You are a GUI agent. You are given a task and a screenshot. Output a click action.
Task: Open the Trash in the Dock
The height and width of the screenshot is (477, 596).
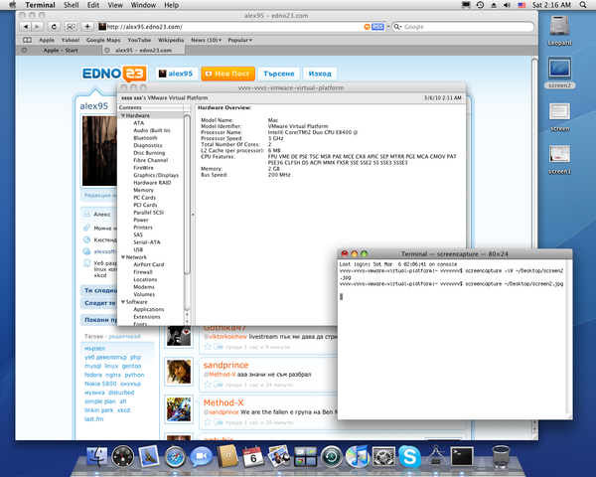click(x=501, y=456)
